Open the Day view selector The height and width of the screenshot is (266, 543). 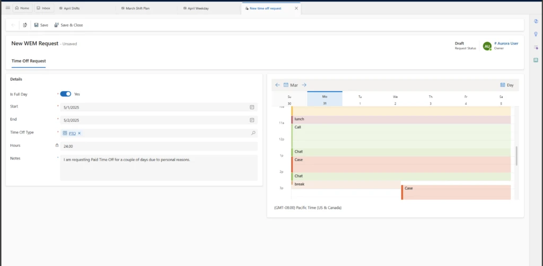(507, 85)
